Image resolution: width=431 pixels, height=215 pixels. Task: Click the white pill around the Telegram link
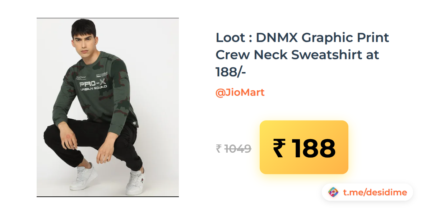click(367, 192)
